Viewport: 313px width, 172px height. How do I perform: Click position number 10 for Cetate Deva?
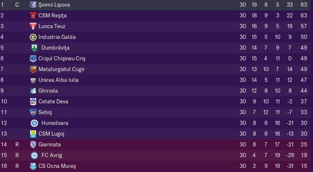(x=4, y=102)
